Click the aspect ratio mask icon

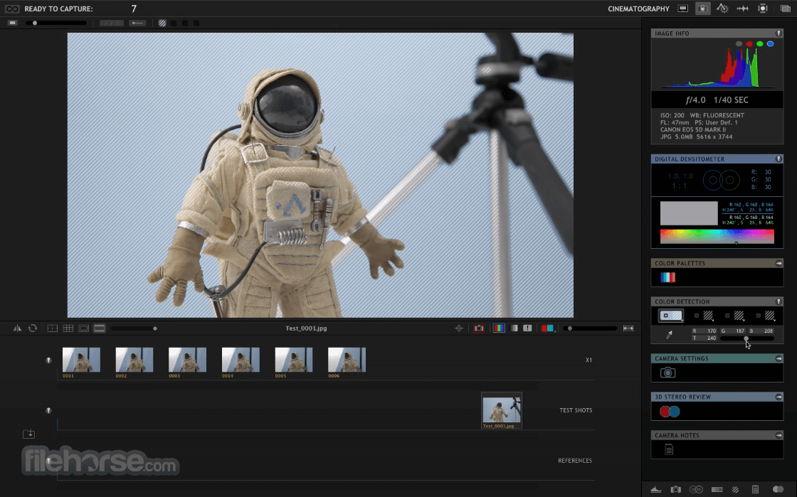[x=83, y=328]
